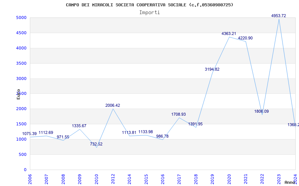
Task: Click the 1133.98 data label
Action: [x=145, y=132]
